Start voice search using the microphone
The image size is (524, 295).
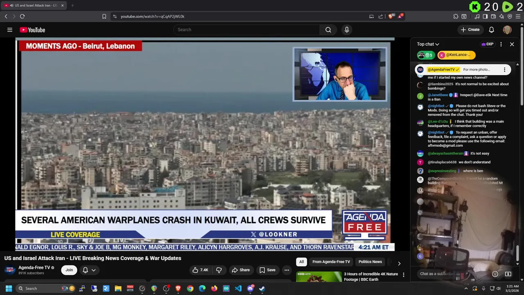tap(347, 29)
